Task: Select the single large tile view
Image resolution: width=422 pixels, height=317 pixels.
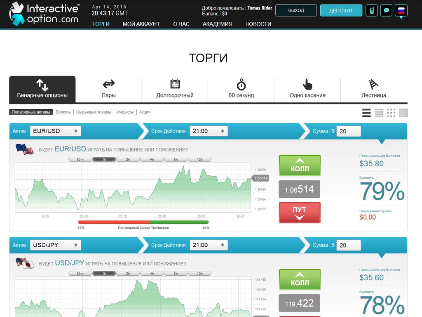Action: click(x=403, y=113)
